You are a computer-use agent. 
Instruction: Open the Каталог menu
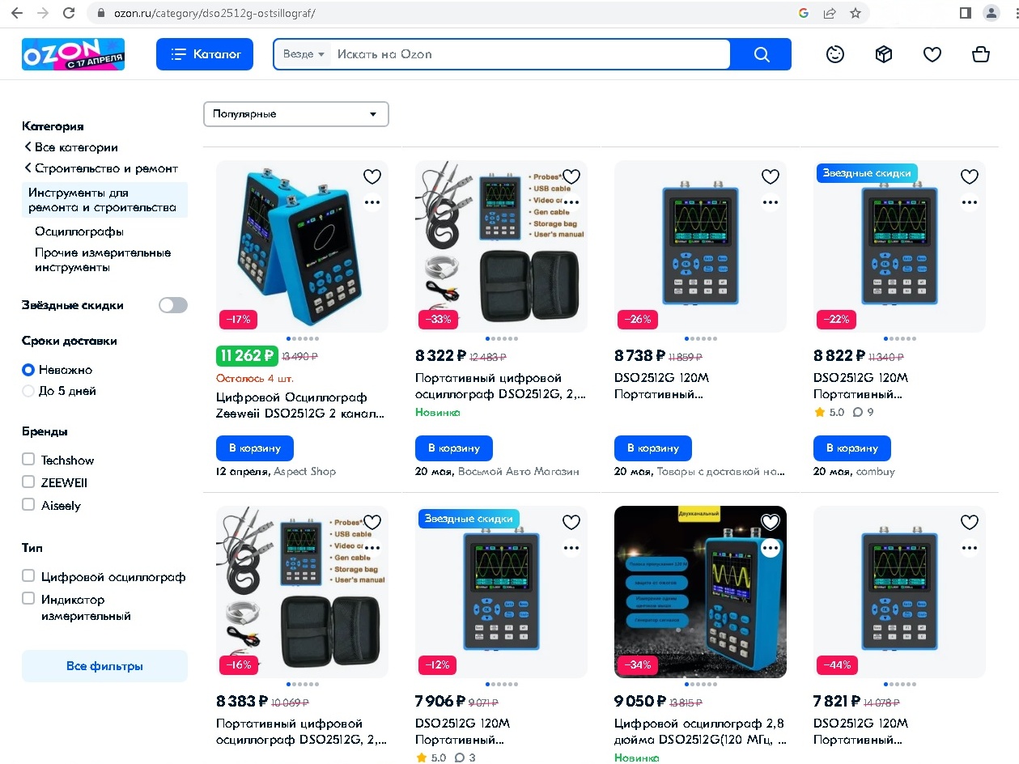(205, 54)
